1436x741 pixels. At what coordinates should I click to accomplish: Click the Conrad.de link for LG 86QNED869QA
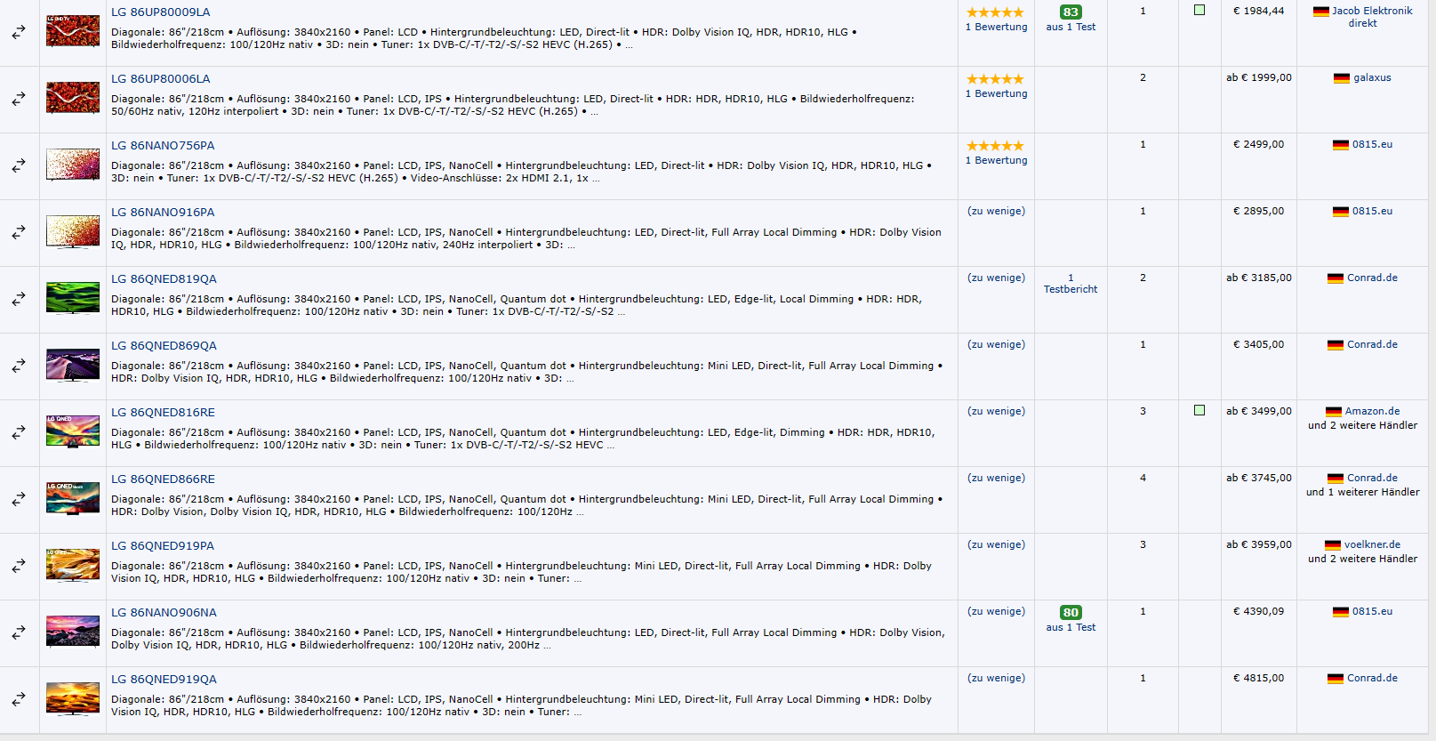pyautogui.click(x=1372, y=345)
